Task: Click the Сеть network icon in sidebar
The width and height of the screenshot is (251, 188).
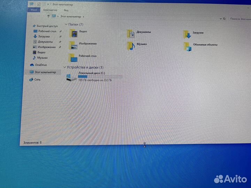Action: [x=31, y=79]
